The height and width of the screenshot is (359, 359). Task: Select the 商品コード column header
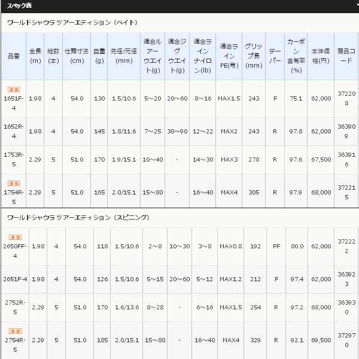pyautogui.click(x=346, y=56)
